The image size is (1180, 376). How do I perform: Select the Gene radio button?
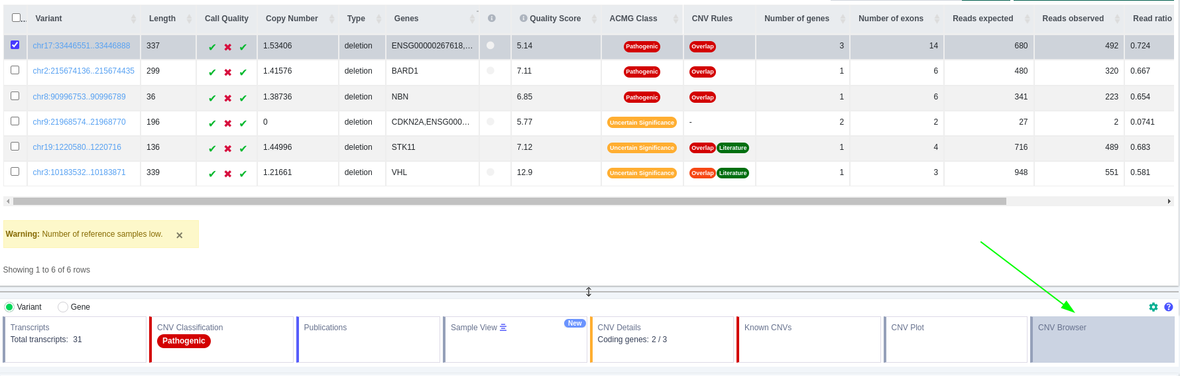point(63,307)
